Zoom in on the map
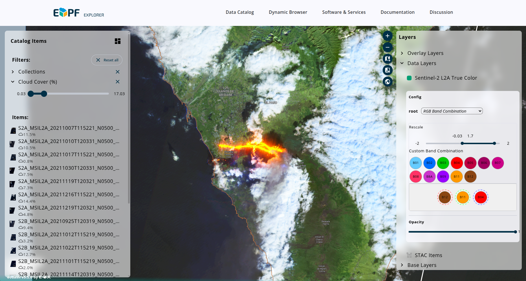526x281 pixels. 388,36
